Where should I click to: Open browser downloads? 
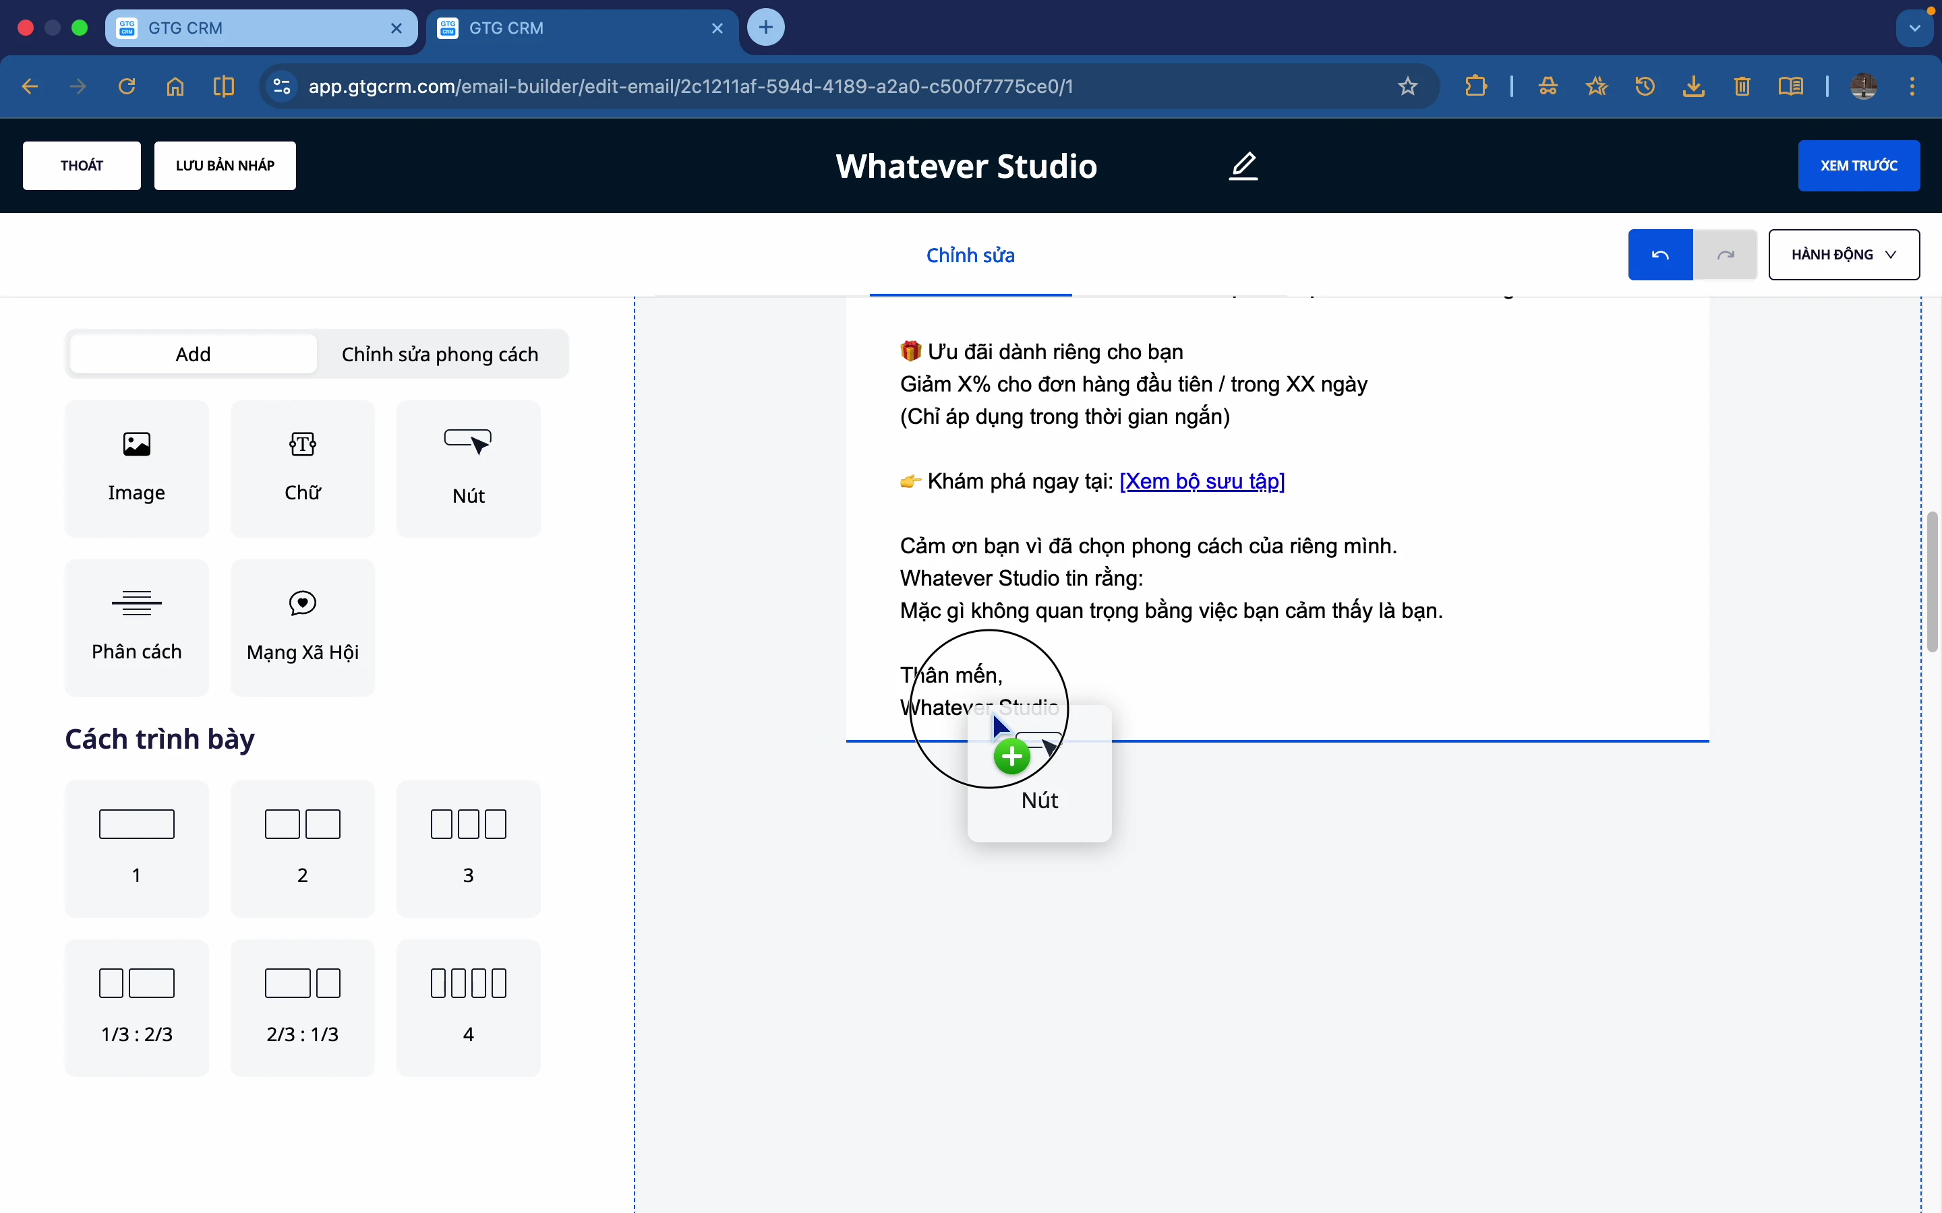click(1693, 87)
